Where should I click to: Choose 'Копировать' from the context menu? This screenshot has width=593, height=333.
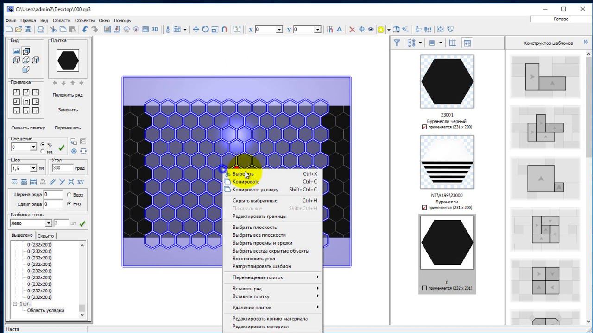coord(246,182)
